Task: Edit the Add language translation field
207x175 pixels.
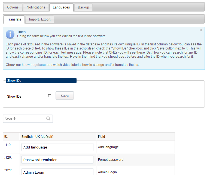Action: 57,147
